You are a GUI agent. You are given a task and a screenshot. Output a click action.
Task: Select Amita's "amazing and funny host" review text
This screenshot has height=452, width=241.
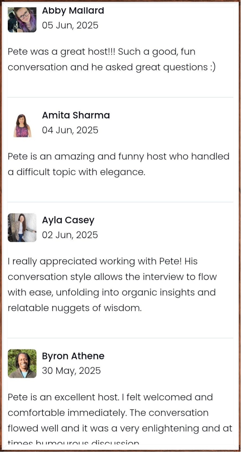[x=118, y=164]
